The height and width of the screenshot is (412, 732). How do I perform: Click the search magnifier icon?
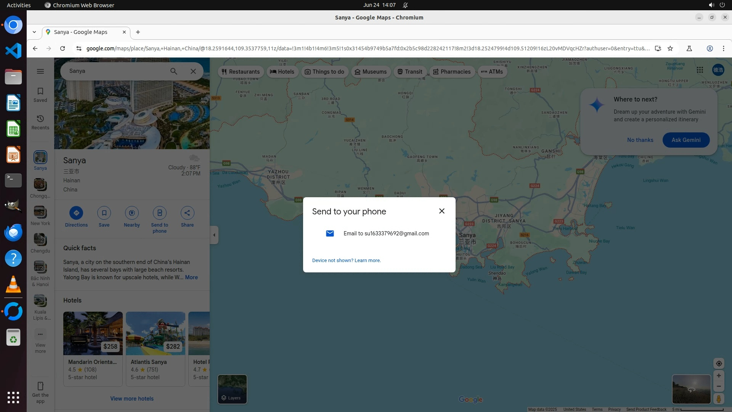point(173,71)
